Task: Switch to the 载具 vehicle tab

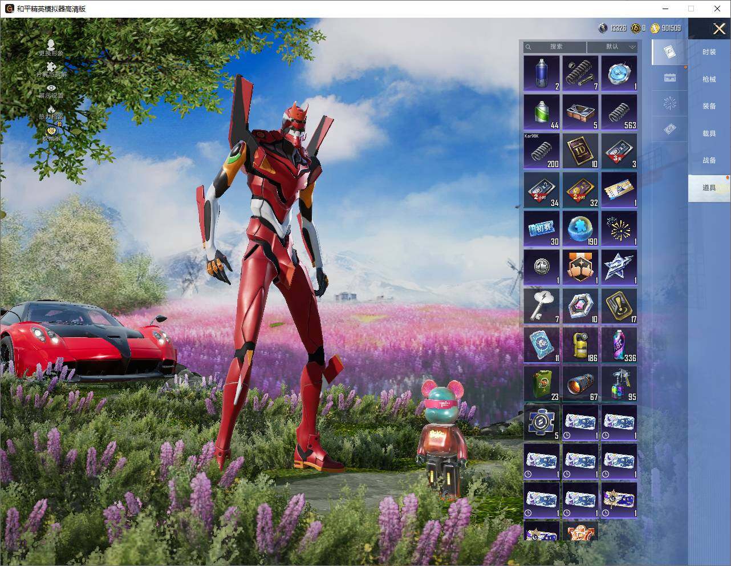Action: (x=709, y=133)
